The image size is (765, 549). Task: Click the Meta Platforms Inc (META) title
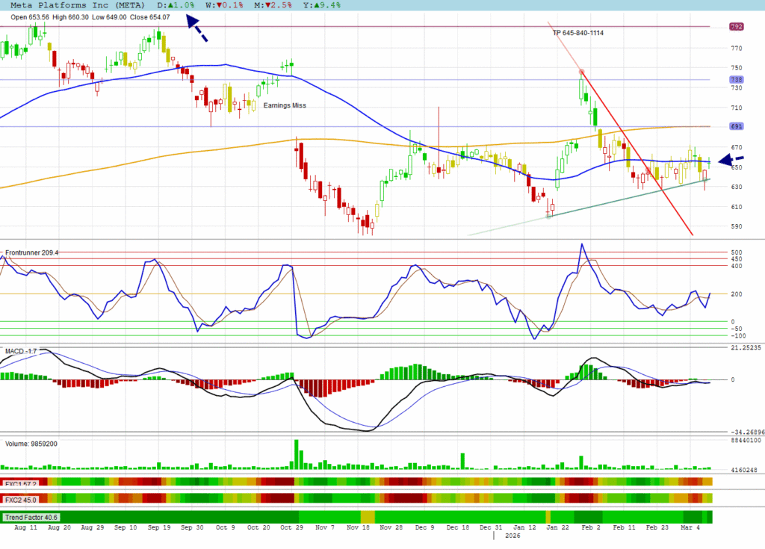pyautogui.click(x=83, y=4)
